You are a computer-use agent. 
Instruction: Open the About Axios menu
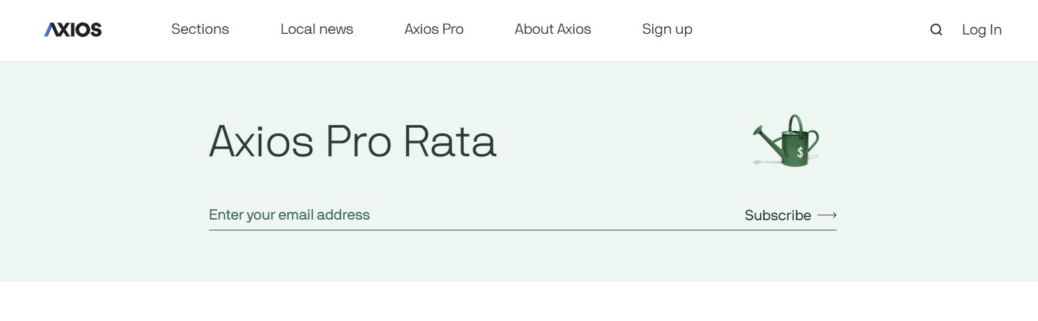click(x=553, y=29)
